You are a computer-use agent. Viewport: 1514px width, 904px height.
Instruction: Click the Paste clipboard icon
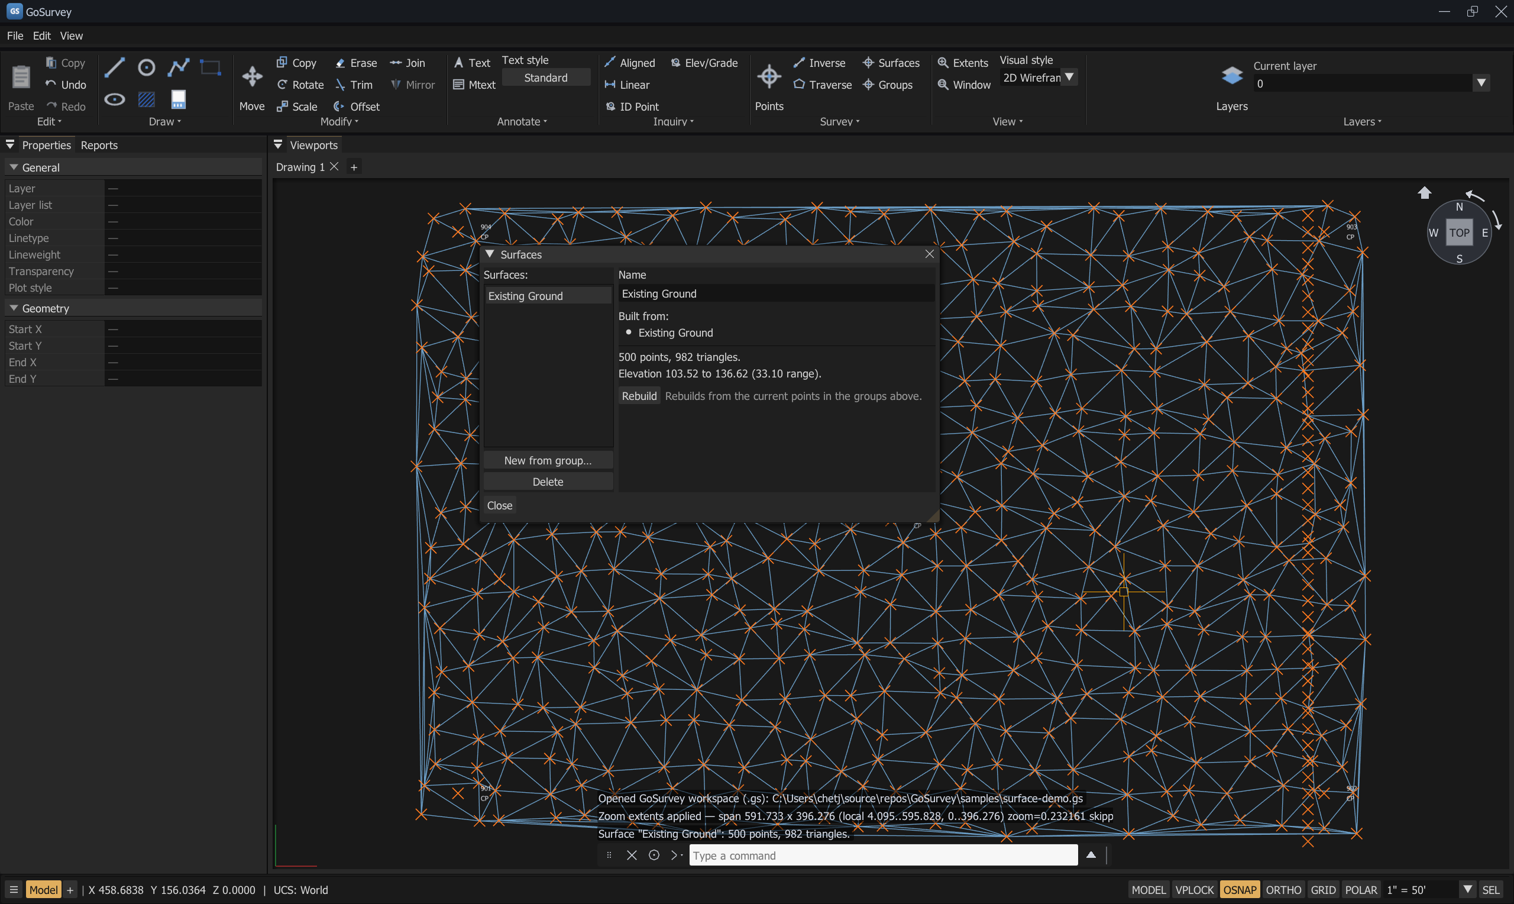[x=21, y=78]
